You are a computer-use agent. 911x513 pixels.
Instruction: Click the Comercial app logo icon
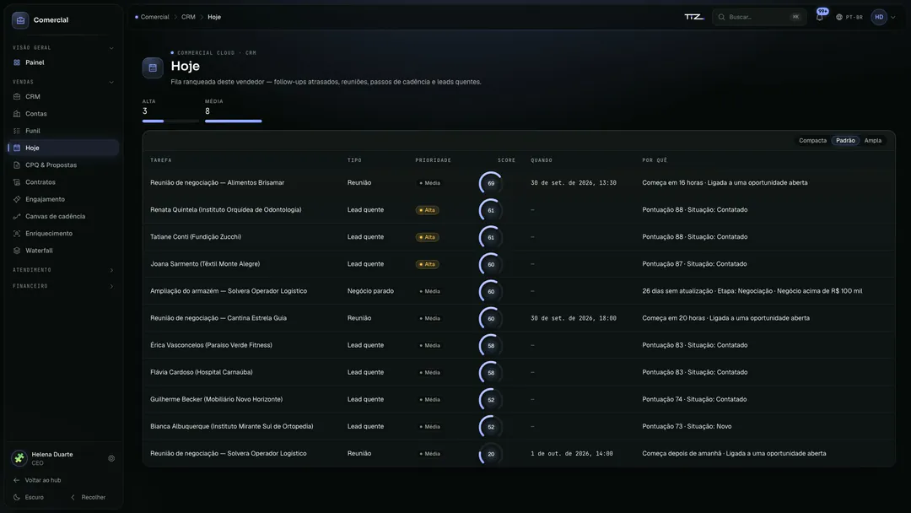(20, 19)
